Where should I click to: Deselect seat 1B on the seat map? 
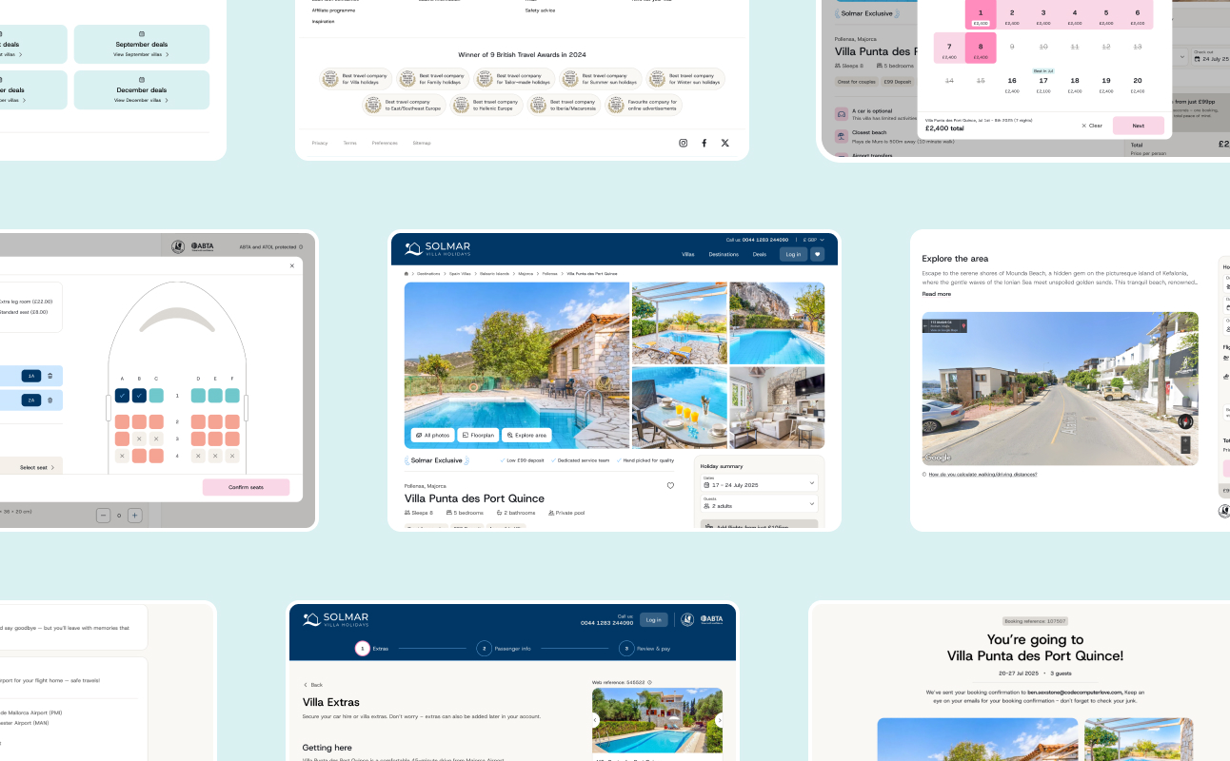[139, 396]
